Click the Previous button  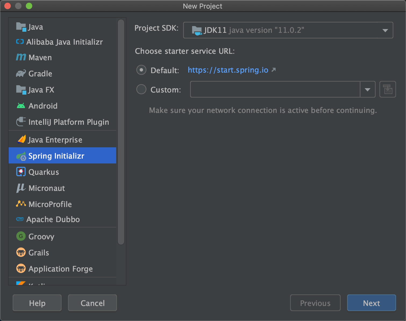click(x=315, y=303)
